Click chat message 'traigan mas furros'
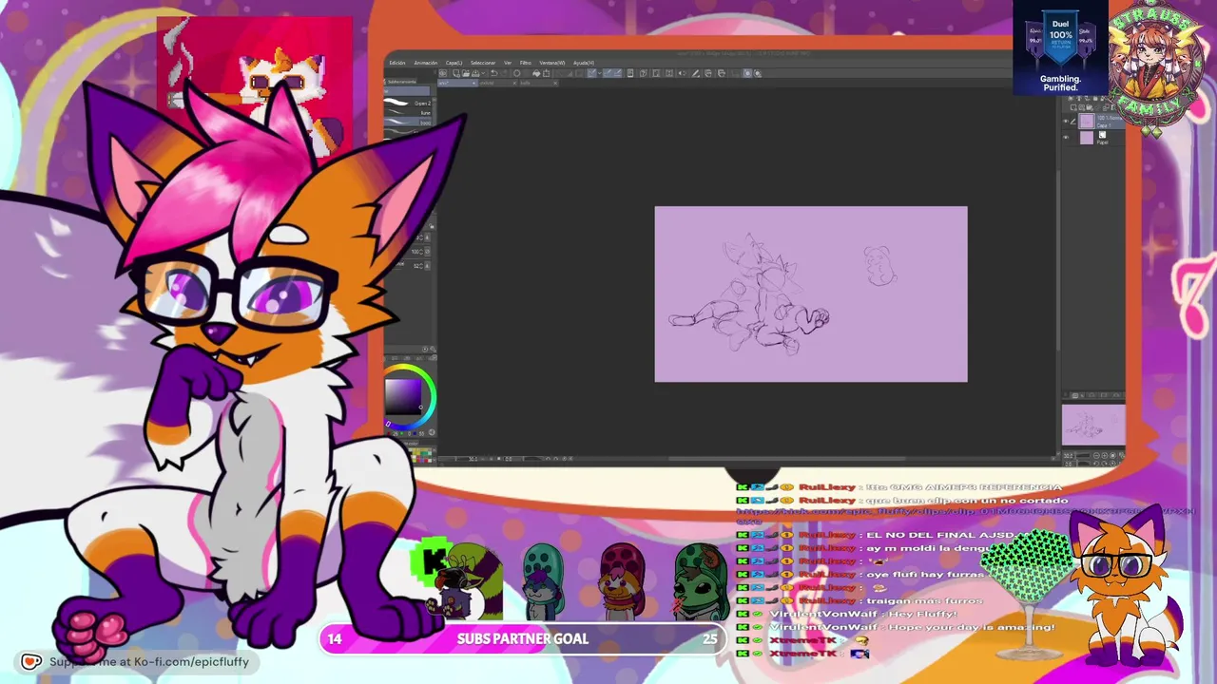The width and height of the screenshot is (1217, 684). [926, 600]
